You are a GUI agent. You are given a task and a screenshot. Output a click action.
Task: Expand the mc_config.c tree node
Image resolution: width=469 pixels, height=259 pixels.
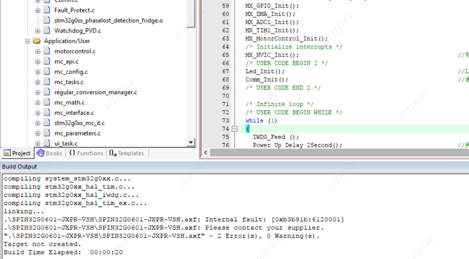coord(38,72)
